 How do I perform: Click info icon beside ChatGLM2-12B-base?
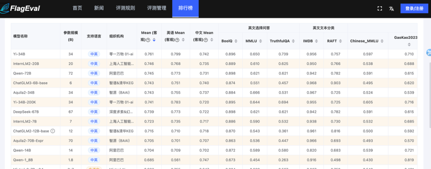tap(53, 131)
